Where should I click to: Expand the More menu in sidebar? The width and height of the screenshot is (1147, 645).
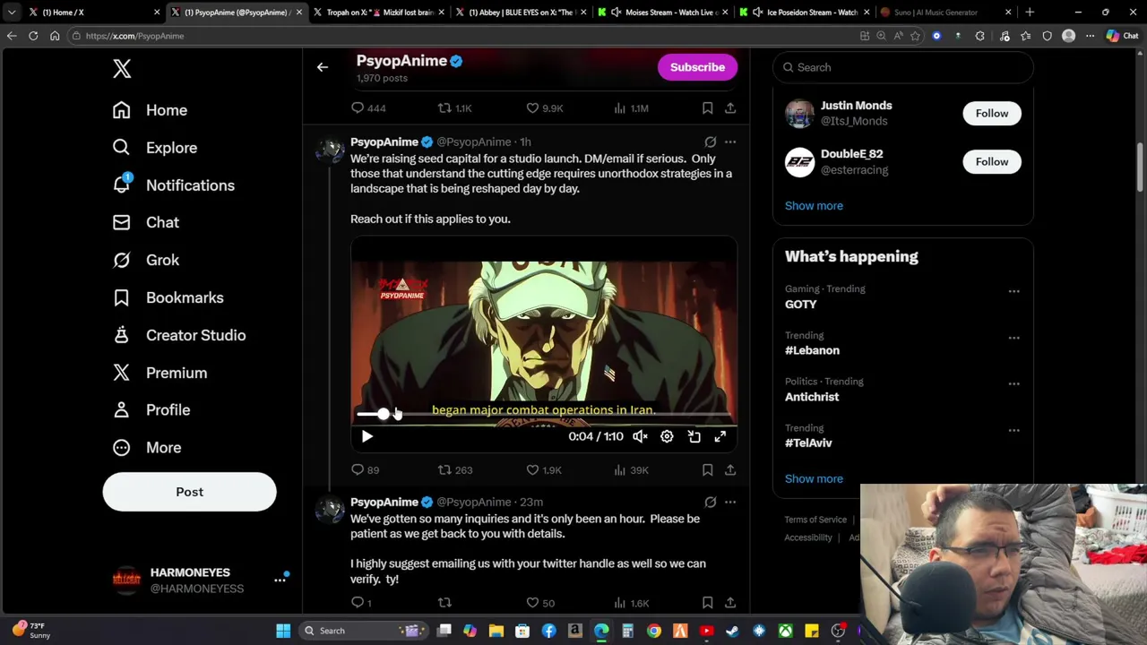point(147,447)
